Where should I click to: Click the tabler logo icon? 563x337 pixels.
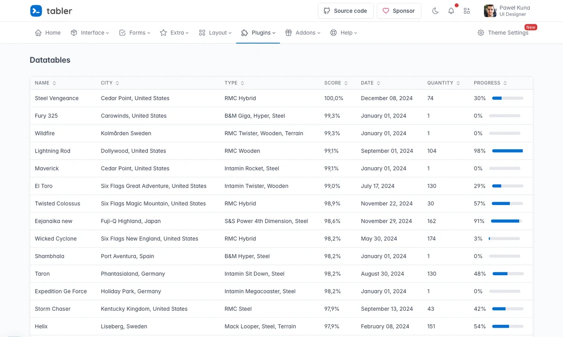tap(36, 11)
